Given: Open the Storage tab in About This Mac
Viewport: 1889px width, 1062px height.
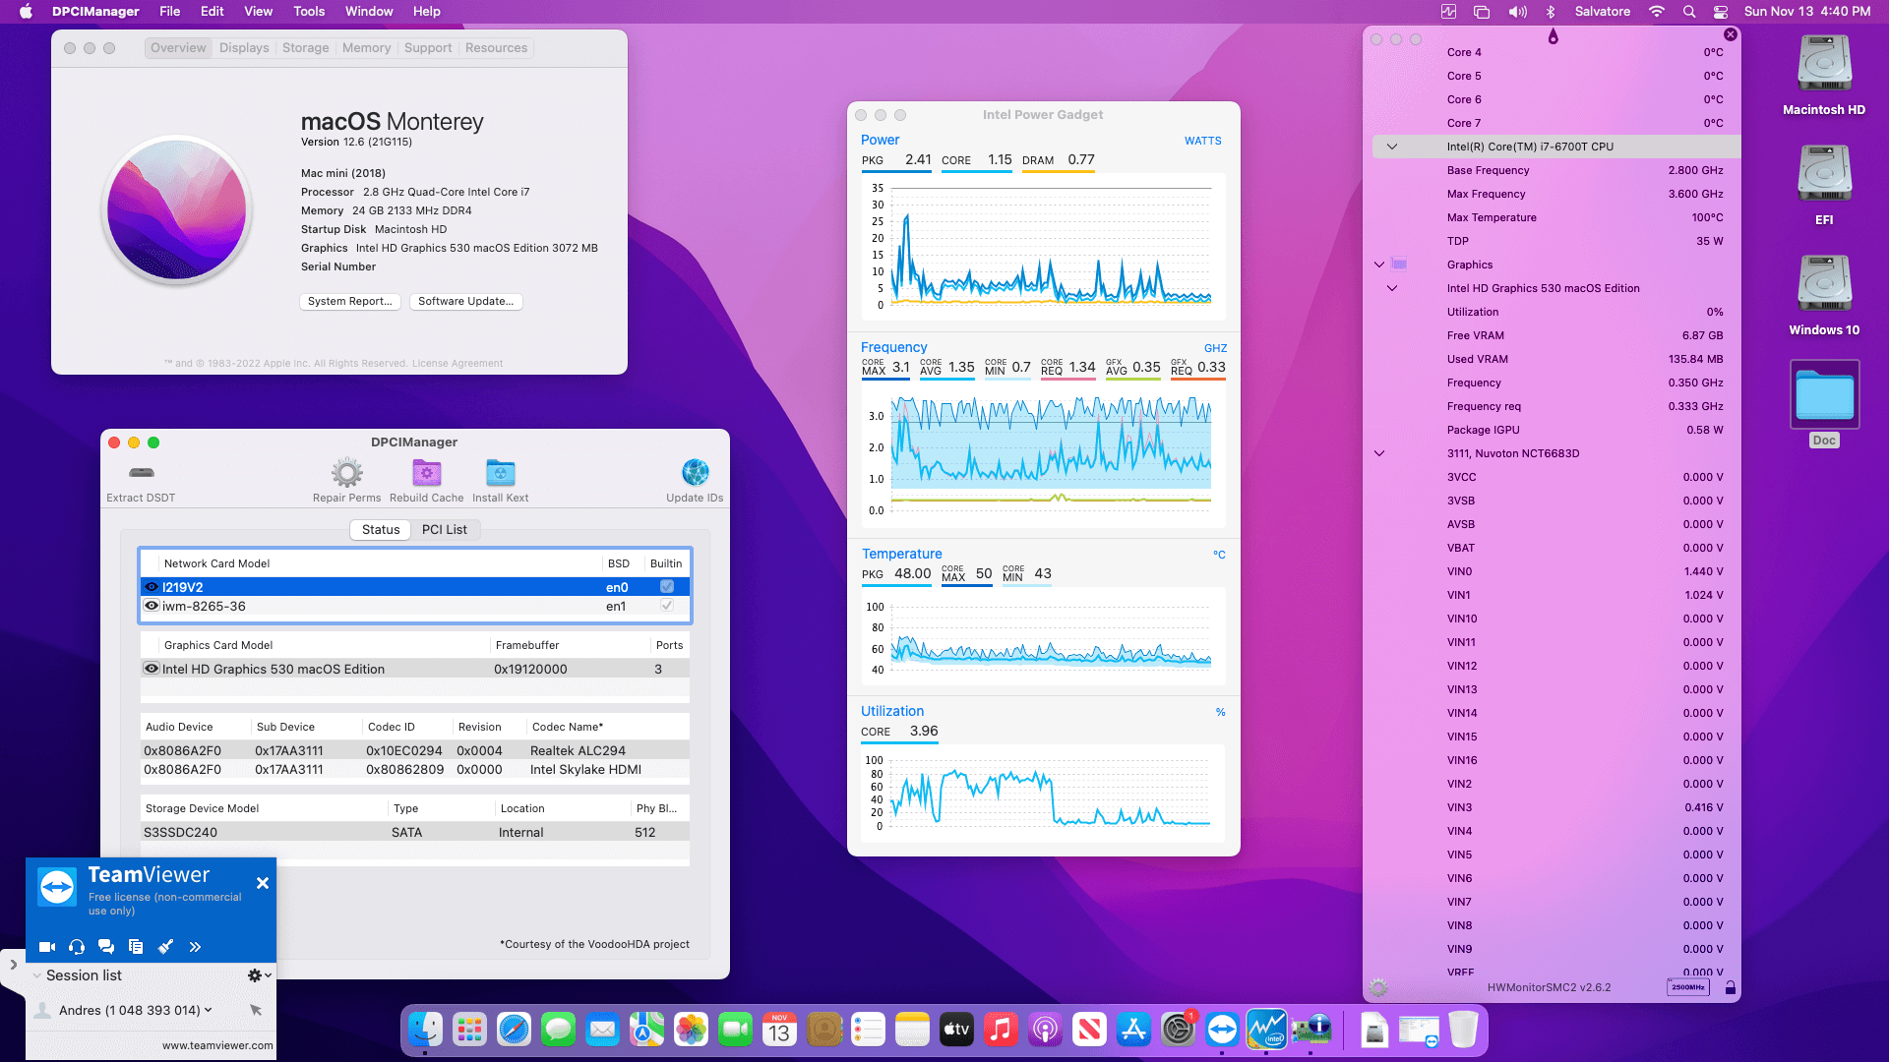Looking at the screenshot, I should (x=306, y=47).
